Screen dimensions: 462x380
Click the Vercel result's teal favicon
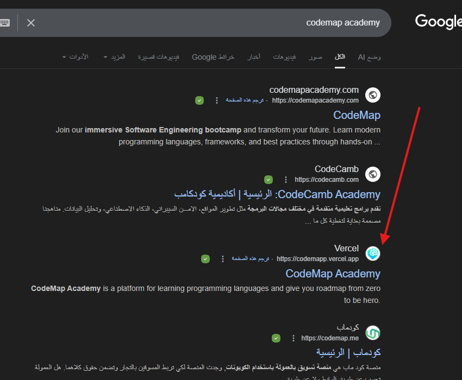(x=373, y=254)
